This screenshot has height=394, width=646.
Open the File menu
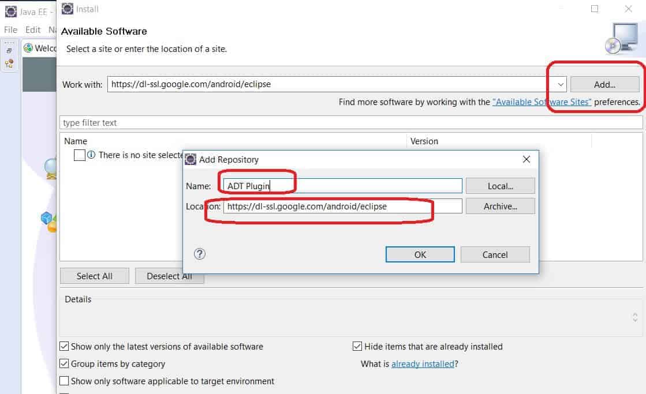11,29
